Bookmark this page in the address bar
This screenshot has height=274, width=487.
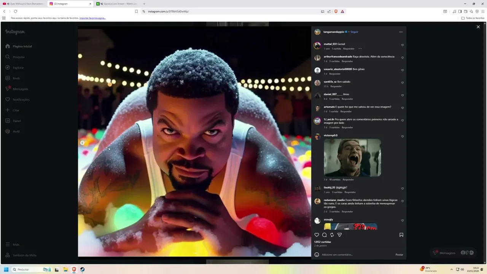click(136, 11)
